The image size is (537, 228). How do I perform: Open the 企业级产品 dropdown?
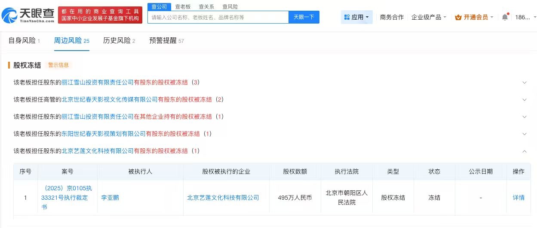point(429,17)
